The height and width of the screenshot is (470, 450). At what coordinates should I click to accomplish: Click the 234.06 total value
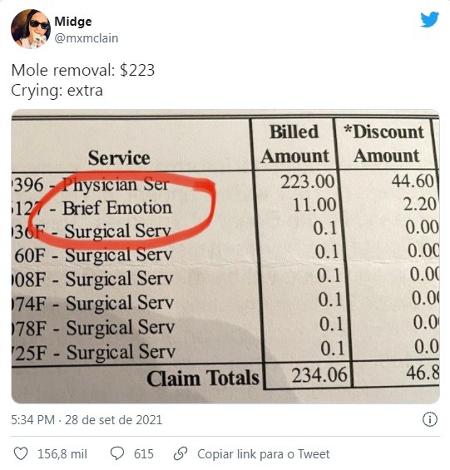click(x=319, y=375)
